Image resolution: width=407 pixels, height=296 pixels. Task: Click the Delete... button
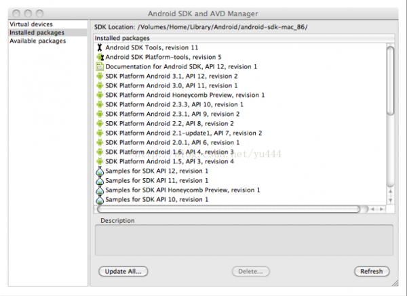(250, 272)
